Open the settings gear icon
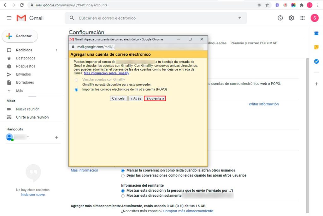The image size is (323, 216). click(x=291, y=18)
